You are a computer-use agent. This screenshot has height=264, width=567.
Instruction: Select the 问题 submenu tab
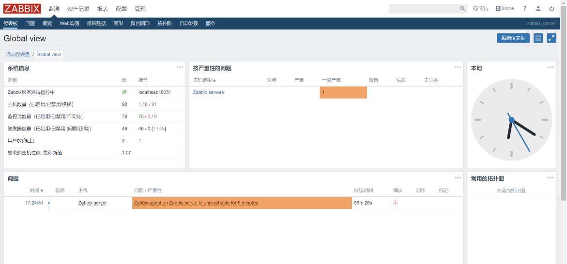(x=30, y=24)
